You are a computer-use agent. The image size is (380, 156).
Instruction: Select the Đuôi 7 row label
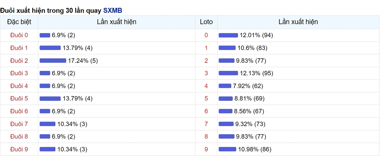19,124
